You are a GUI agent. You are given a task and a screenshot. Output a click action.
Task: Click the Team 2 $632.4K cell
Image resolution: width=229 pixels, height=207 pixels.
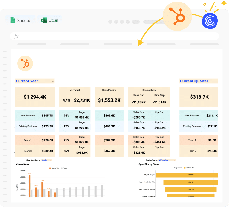tap(35, 151)
